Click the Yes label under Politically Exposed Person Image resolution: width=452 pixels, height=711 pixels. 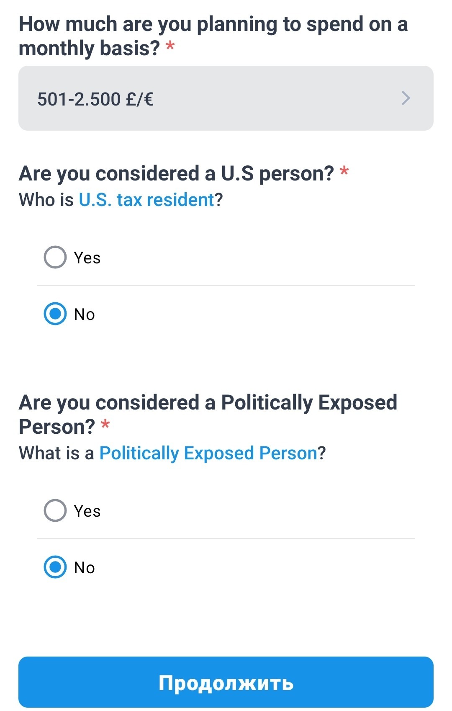(x=87, y=511)
